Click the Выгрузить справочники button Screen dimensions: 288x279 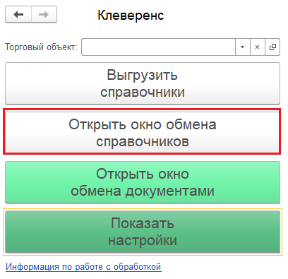[x=143, y=83]
